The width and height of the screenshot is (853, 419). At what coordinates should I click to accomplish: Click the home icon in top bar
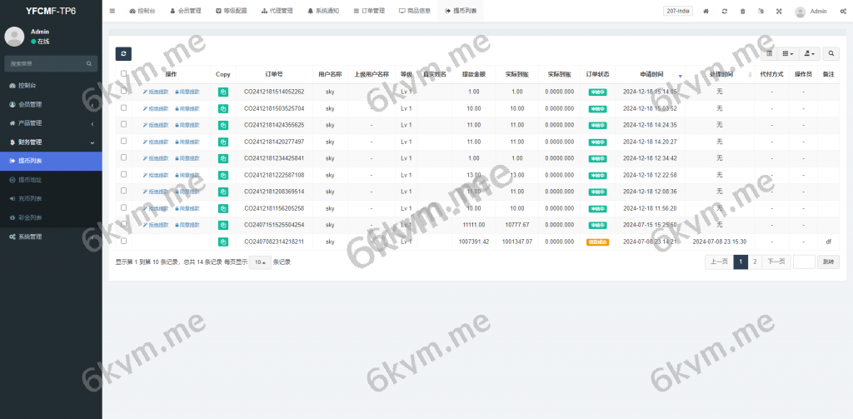706,12
